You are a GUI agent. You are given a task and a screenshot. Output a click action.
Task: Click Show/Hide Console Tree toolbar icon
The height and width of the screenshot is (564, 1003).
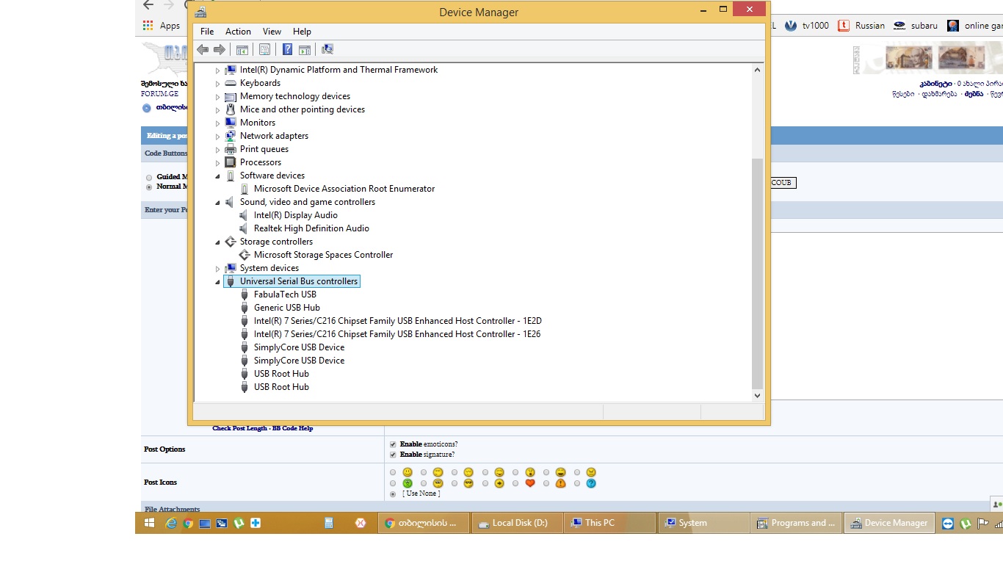click(x=242, y=49)
